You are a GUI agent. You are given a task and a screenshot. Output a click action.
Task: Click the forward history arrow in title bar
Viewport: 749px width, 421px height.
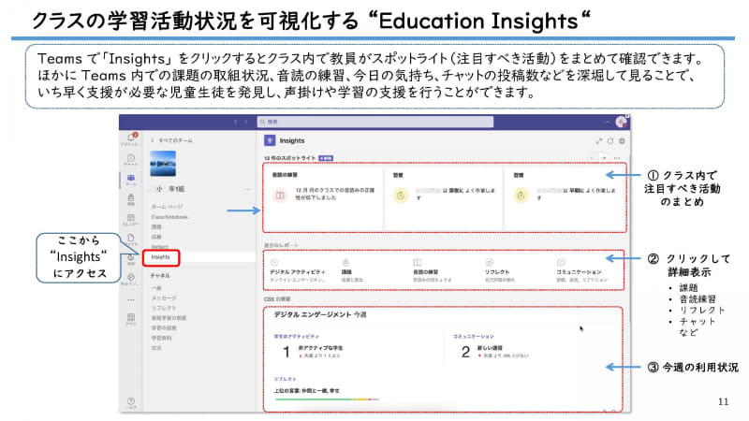245,123
